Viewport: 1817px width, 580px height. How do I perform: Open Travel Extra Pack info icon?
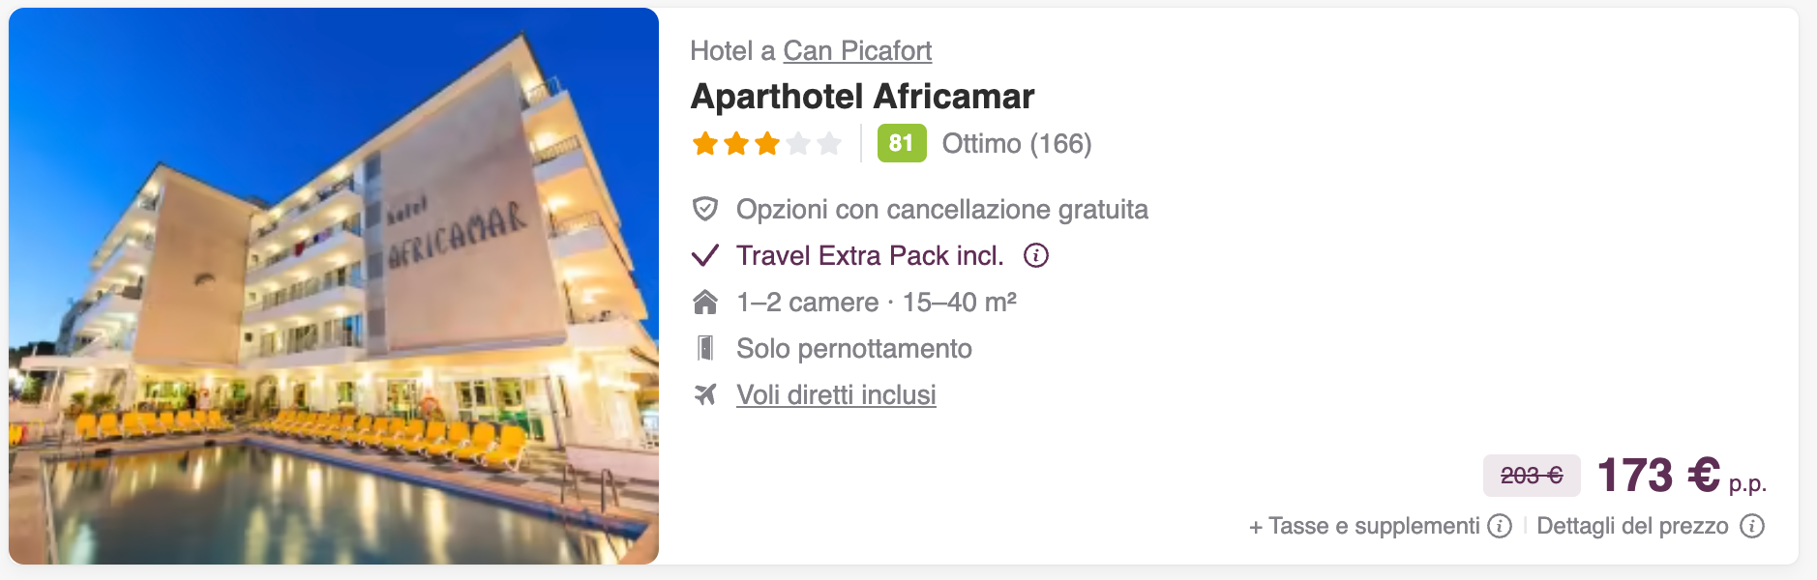point(1035,255)
